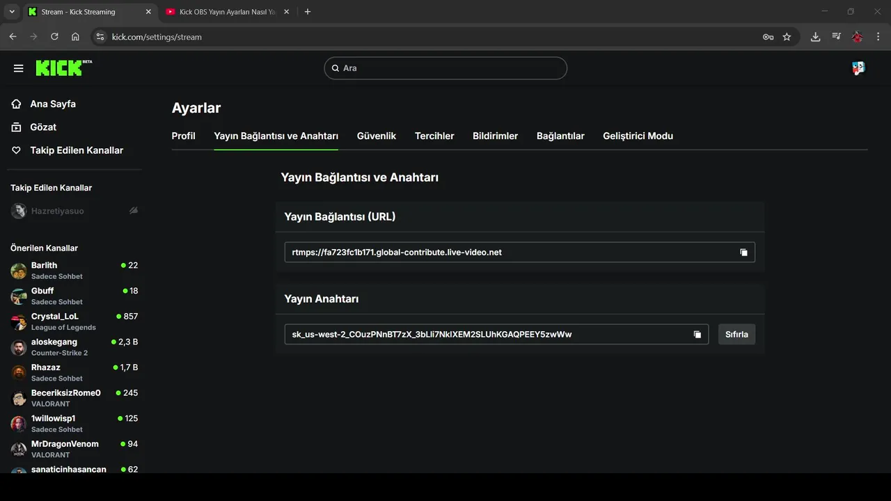Open the media control icon in toolbar
The height and width of the screenshot is (501, 891).
[x=837, y=37]
